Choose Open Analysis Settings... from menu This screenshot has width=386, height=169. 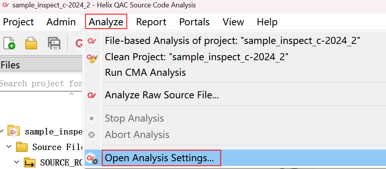tap(159, 158)
